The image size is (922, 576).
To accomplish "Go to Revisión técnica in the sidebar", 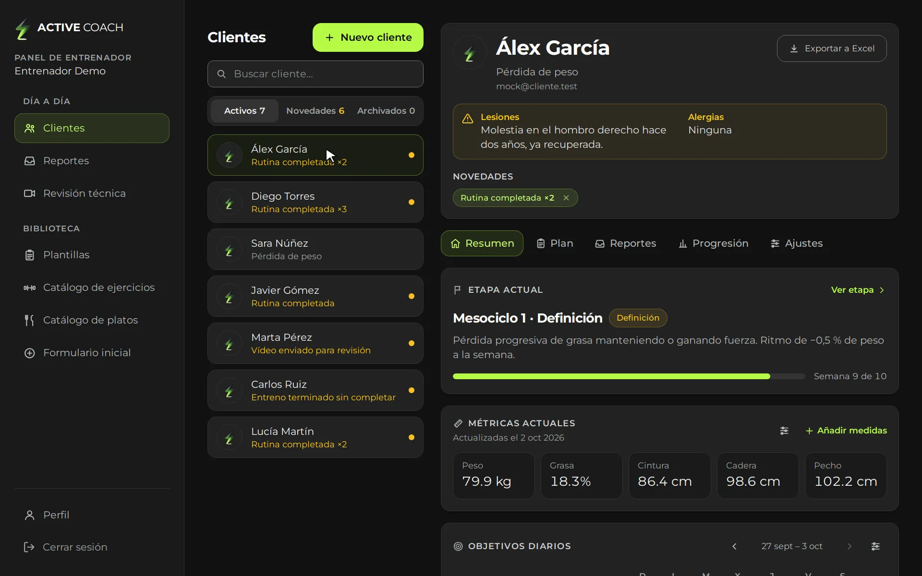I will coord(92,193).
